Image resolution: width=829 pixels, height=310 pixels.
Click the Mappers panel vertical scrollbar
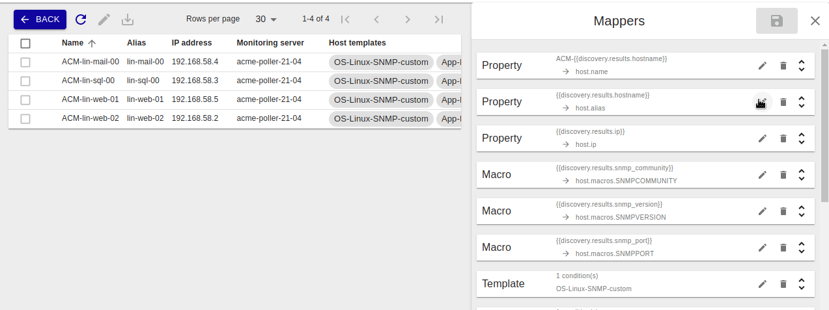click(x=824, y=130)
